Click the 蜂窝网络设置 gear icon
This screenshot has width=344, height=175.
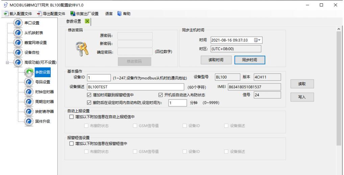[18, 43]
